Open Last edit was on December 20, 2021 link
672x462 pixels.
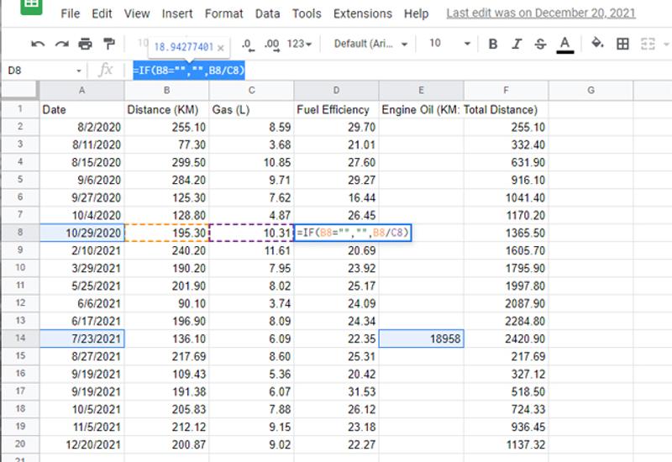541,13
